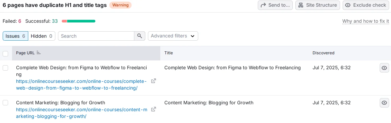Open the Why and how to fix it link
391x123 pixels.
click(x=366, y=21)
